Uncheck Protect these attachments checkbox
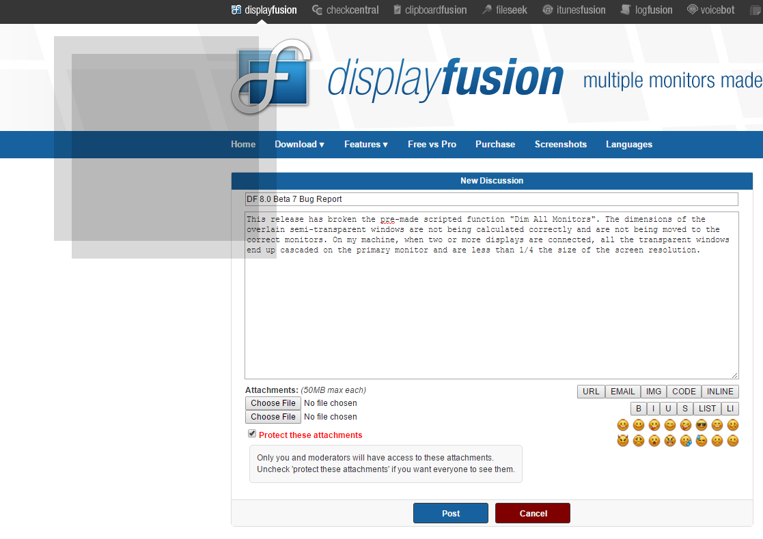The height and width of the screenshot is (539, 763). coord(252,434)
